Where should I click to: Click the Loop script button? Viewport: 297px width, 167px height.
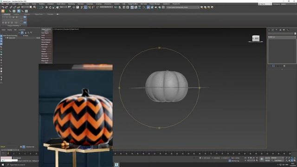(46, 35)
